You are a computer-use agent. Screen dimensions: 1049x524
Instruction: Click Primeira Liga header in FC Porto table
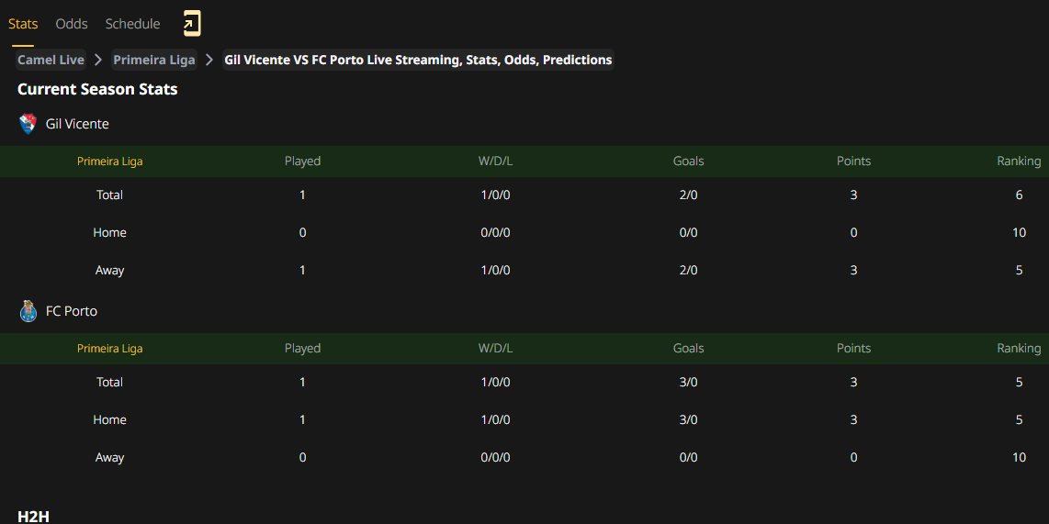click(x=109, y=348)
